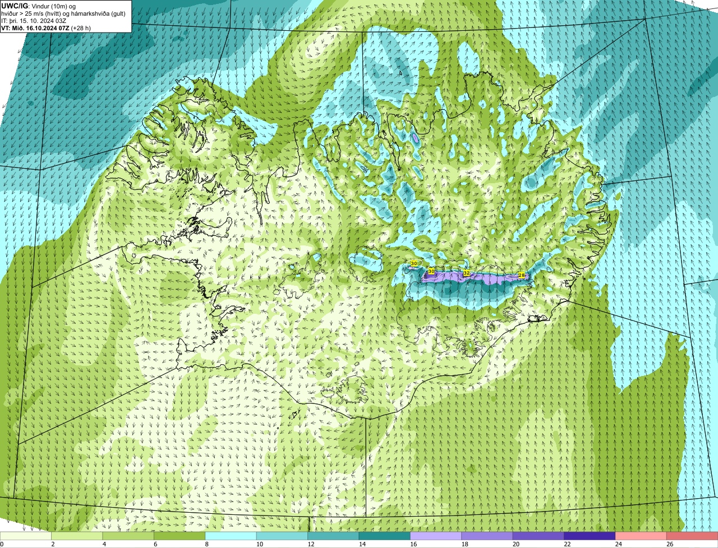Select the 14–16 m/s dark teal legend swatch
Viewport: 718px width, 548px height.
[x=385, y=536]
